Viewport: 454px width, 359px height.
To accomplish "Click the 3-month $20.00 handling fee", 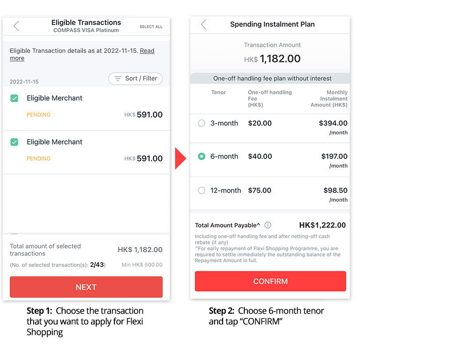I will tap(260, 123).
